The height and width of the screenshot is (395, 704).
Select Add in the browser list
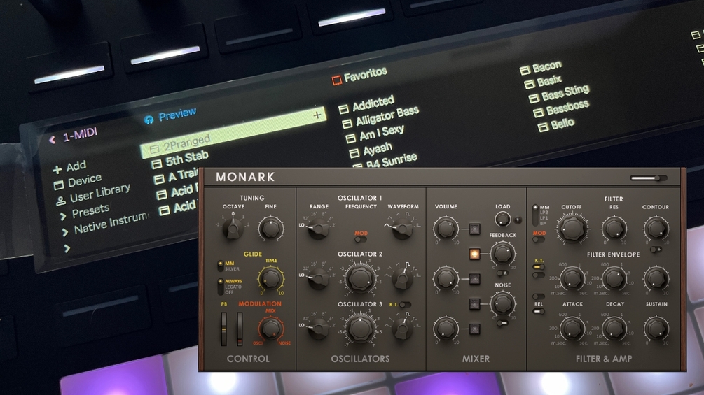point(76,166)
